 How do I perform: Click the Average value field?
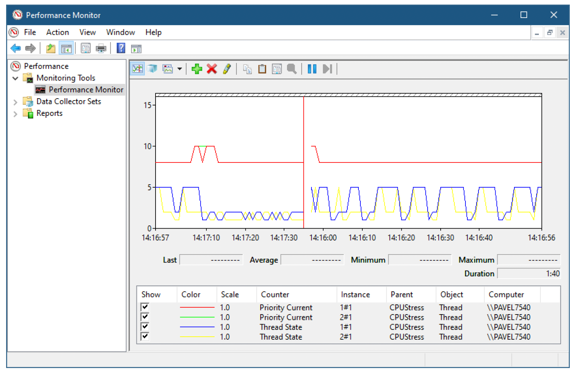[312, 260]
